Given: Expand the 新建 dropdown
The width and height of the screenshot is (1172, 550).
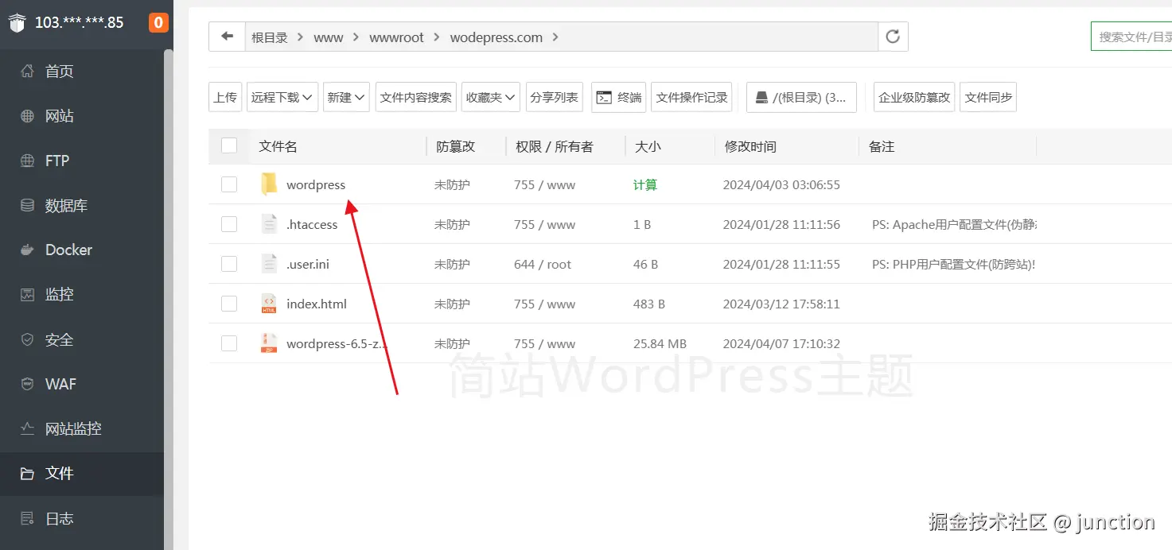Looking at the screenshot, I should point(346,97).
